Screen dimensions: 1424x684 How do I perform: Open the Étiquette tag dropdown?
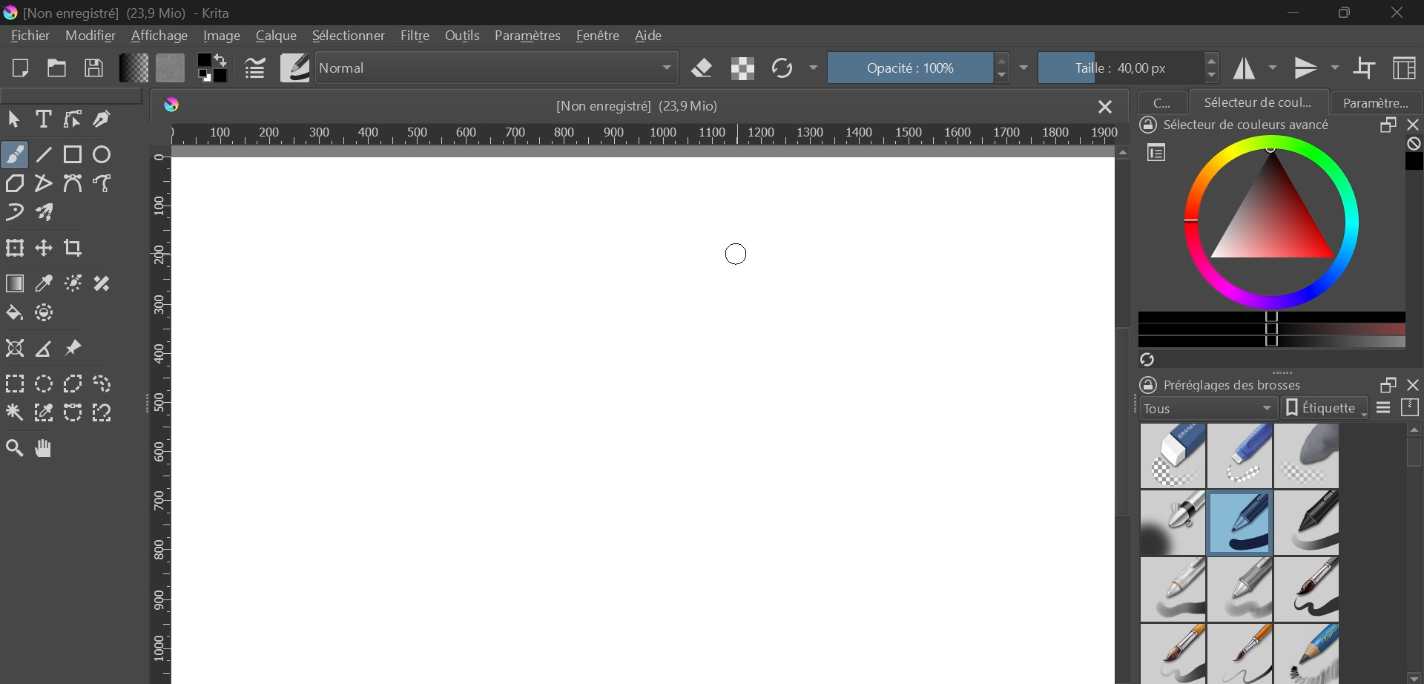pos(1326,408)
